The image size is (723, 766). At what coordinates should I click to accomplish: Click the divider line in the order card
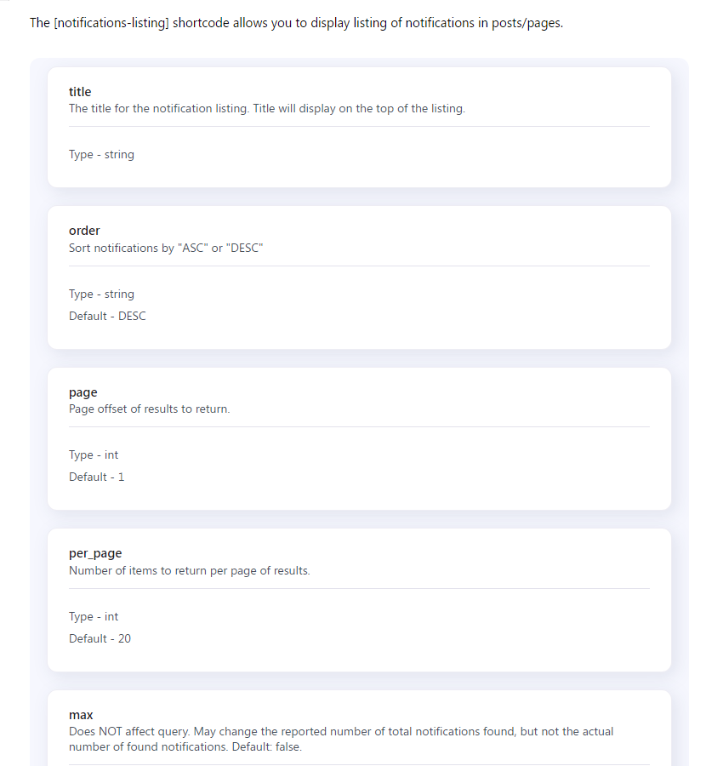pyautogui.click(x=359, y=266)
